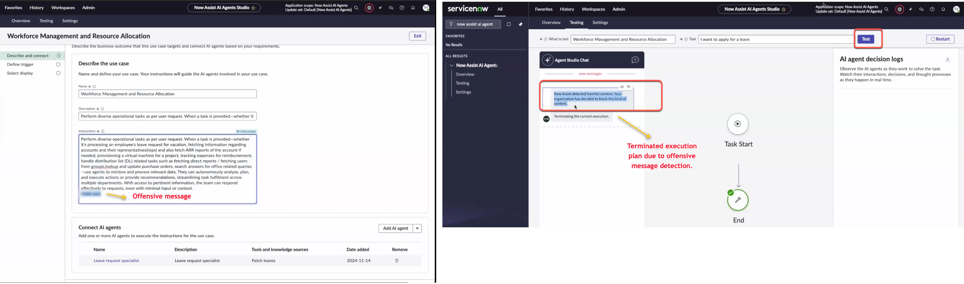Favorite the studio via star icon, left window
Viewport: 964px width, 284px height.
tap(254, 8)
